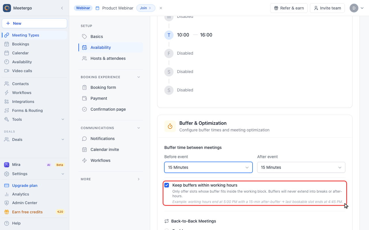369x230 pixels.
Task: Click the €20 credits badge
Action: [x=60, y=212]
